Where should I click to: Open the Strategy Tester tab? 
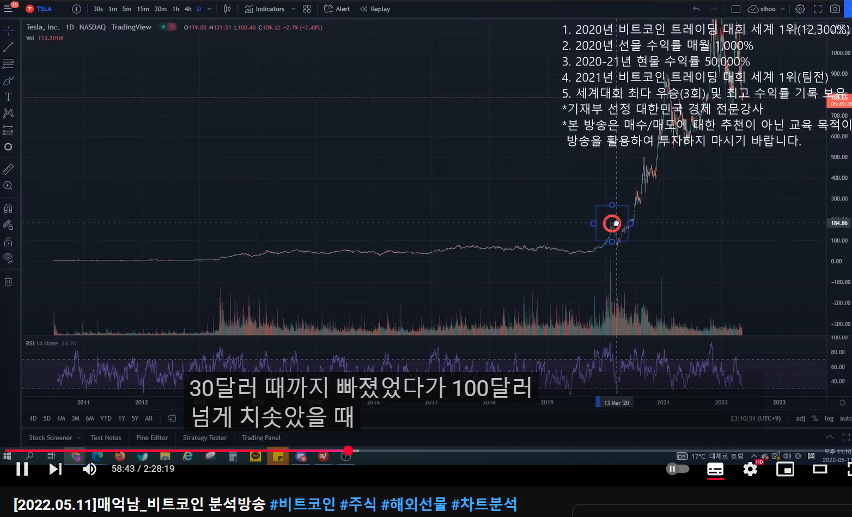(205, 437)
